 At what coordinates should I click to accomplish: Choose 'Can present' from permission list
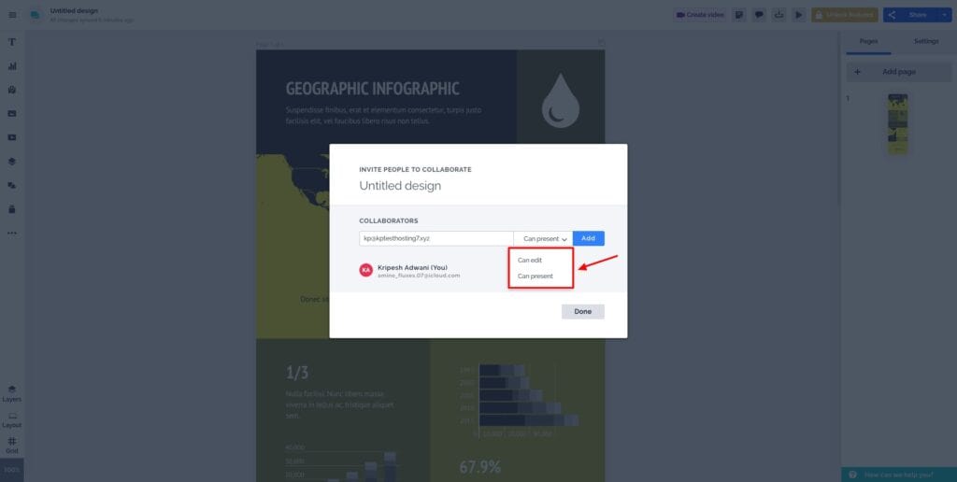tap(536, 276)
